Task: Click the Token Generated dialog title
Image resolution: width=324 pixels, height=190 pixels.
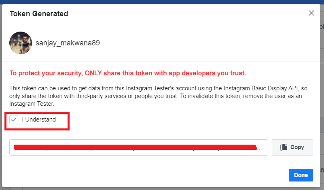Action: click(39, 14)
